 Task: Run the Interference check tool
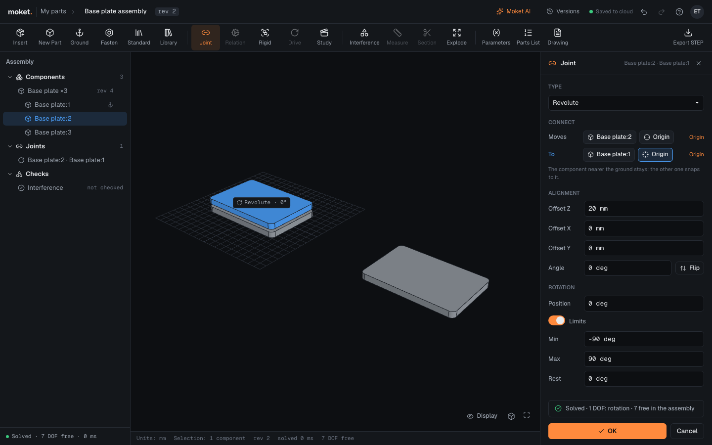pyautogui.click(x=364, y=37)
